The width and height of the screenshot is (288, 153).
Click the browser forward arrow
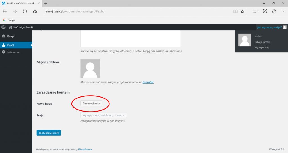(x=15, y=11)
